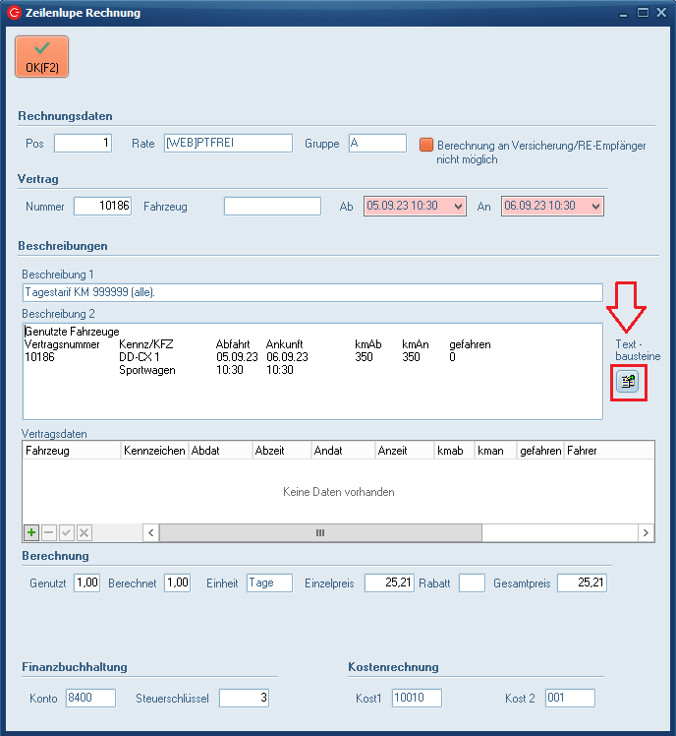Screen dimensions: 676x736
Task: Toggle Berechnung an Versicherung nicht möglich checkbox
Action: click(426, 144)
